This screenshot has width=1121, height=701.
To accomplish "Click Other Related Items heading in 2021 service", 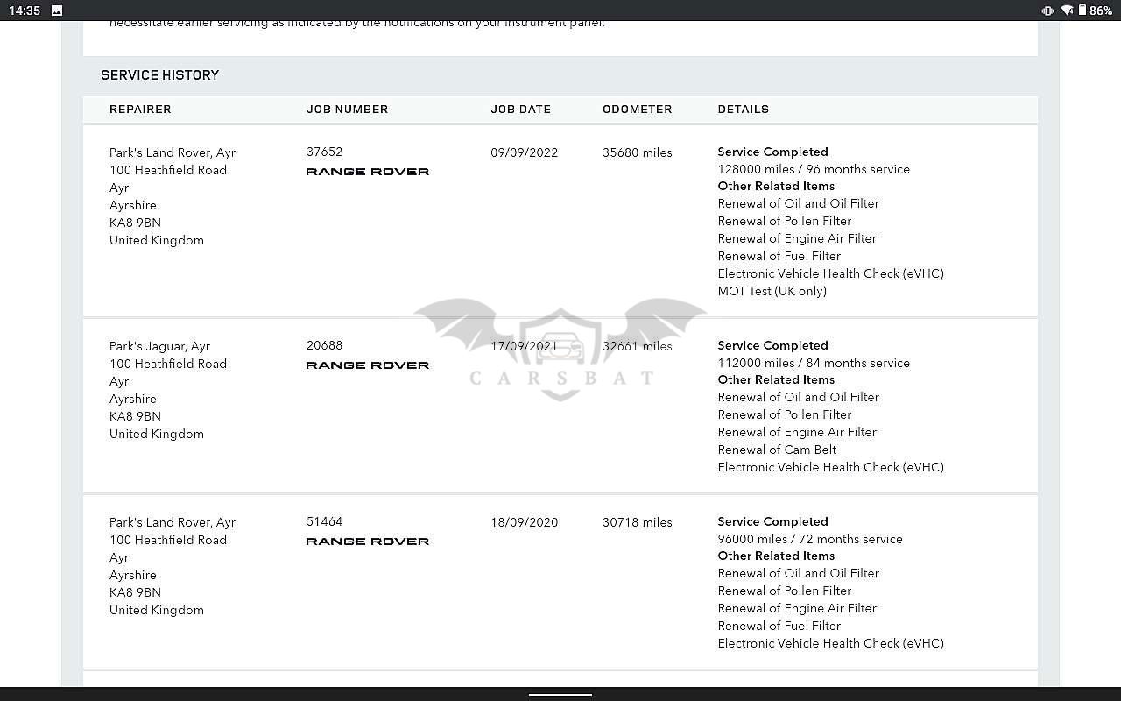I will click(776, 380).
